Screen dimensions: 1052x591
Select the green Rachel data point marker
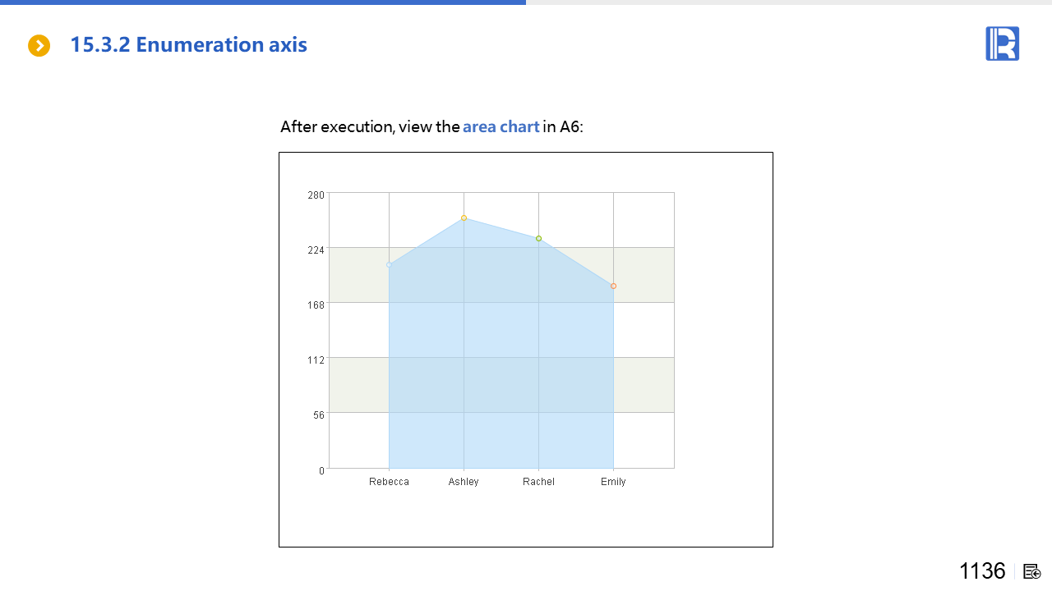tap(538, 239)
